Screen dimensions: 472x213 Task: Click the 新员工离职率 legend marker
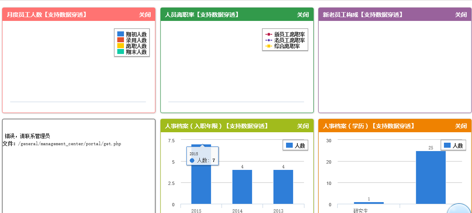(269, 34)
